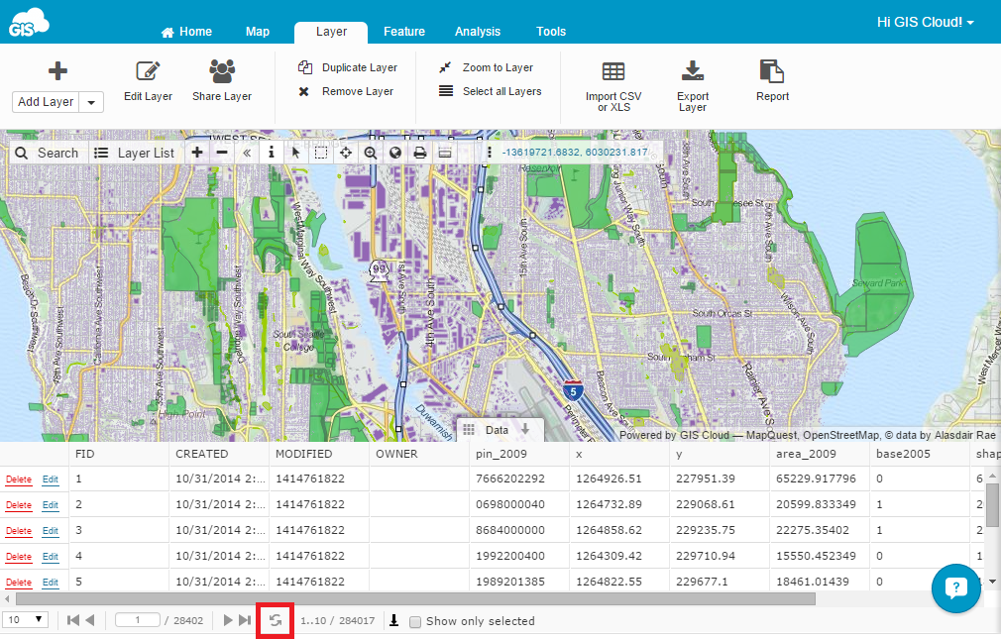
Task: Open the Report tool
Action: pyautogui.click(x=772, y=71)
